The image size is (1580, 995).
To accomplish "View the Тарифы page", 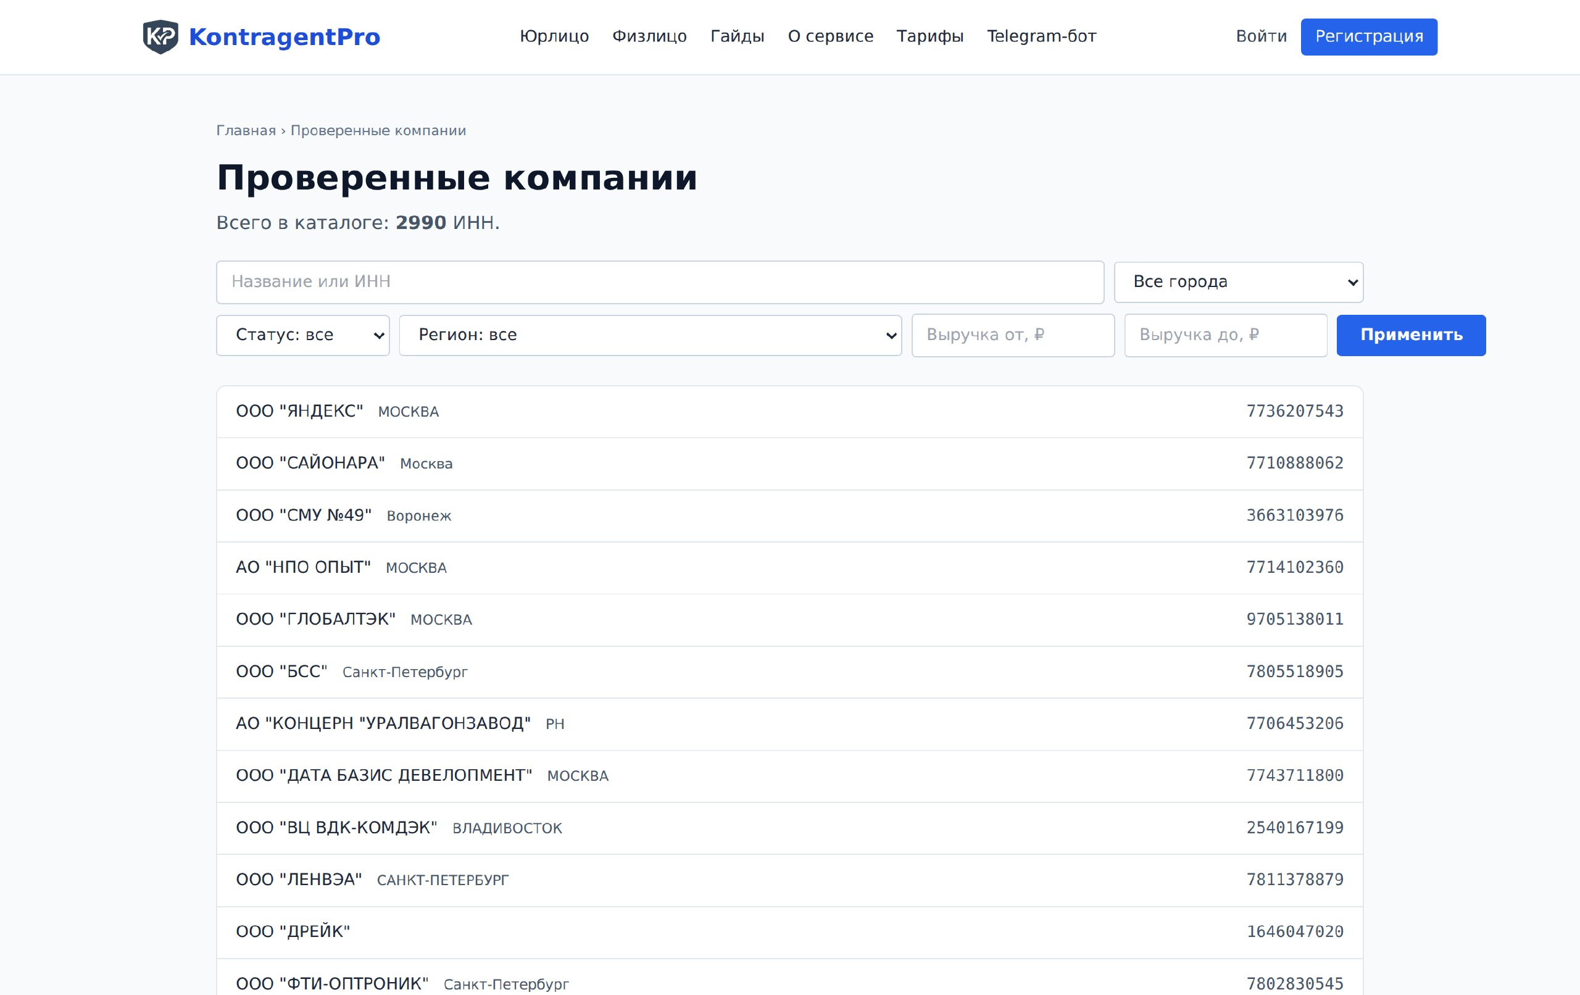I will click(929, 36).
